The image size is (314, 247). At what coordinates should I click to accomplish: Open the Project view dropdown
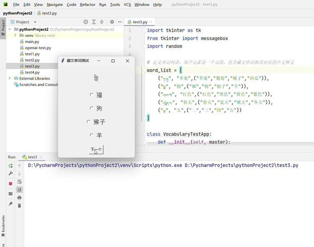pyautogui.click(x=35, y=22)
